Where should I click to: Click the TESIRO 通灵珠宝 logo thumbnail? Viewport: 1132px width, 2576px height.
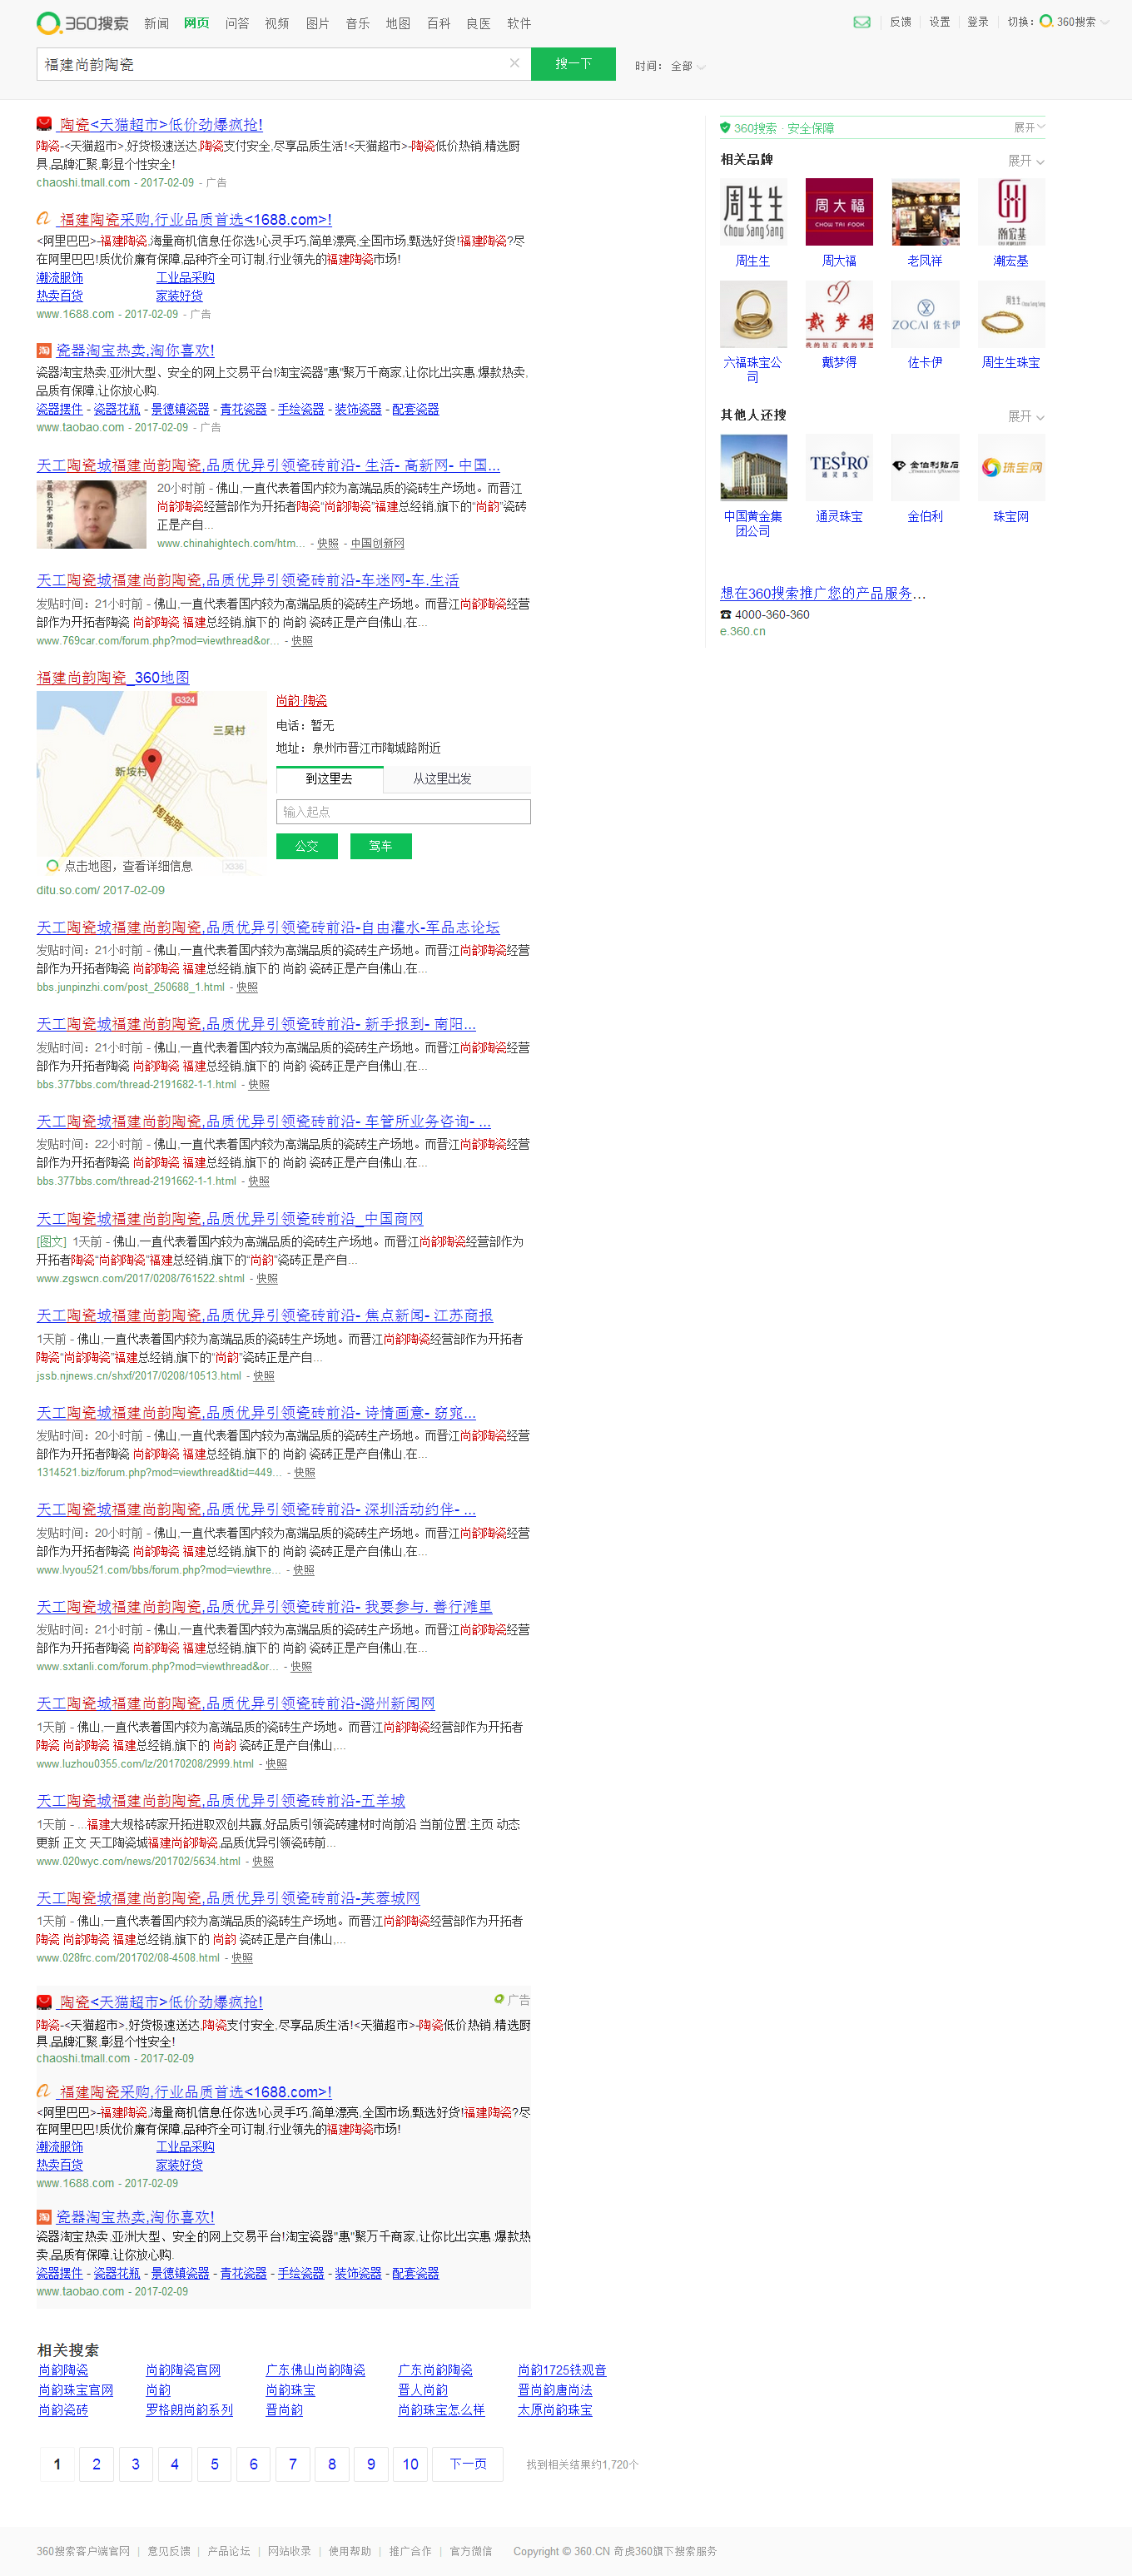tap(839, 468)
